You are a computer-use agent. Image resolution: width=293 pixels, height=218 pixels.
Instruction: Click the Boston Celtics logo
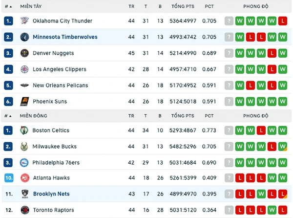pyautogui.click(x=24, y=131)
